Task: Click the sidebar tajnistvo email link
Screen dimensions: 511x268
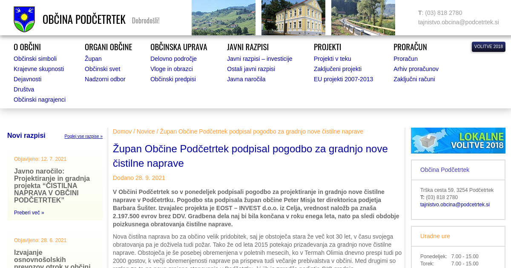Action: point(454,205)
